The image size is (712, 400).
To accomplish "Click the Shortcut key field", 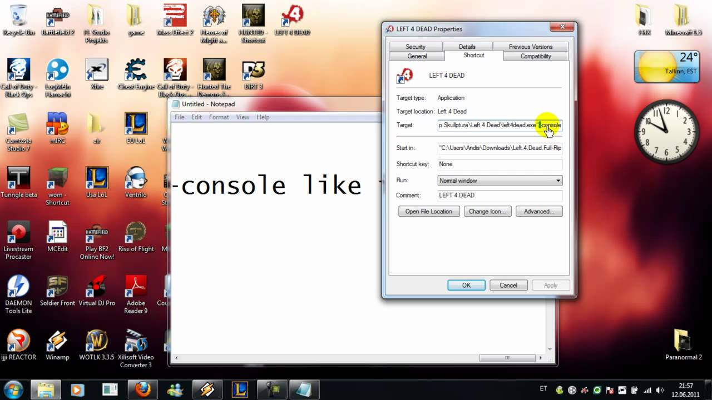I will coord(500,164).
